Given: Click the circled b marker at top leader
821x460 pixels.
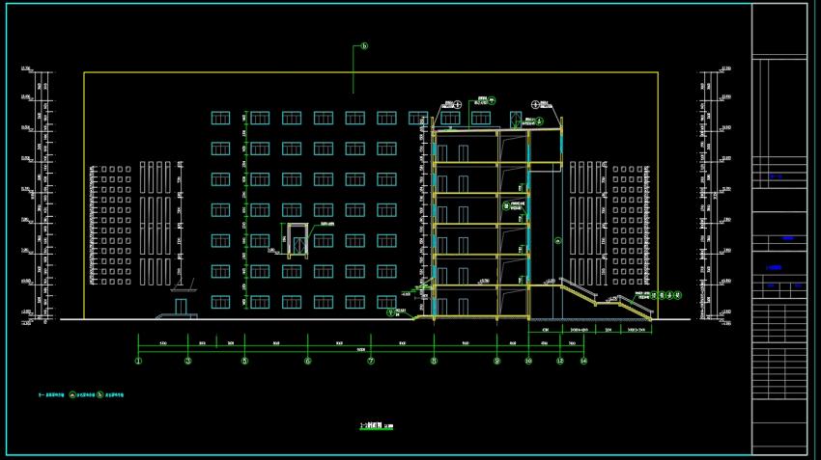Looking at the screenshot, I should (x=364, y=46).
